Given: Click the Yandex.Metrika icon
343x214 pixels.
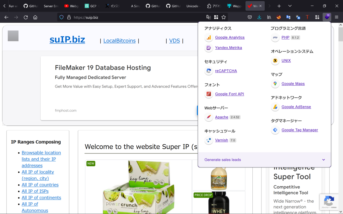Looking at the screenshot, I should click(209, 48).
